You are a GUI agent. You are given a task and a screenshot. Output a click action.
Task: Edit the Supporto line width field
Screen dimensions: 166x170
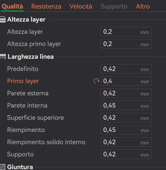[126, 154]
